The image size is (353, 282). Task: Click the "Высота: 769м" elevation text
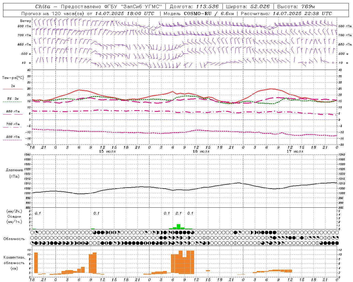click(x=296, y=7)
